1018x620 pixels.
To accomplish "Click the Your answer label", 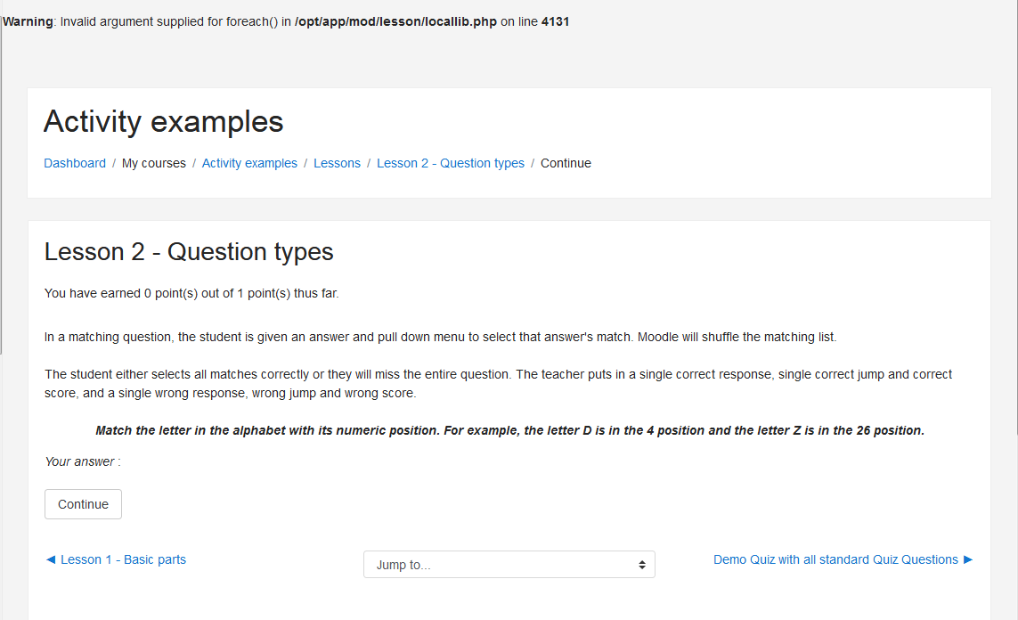I will pos(83,461).
